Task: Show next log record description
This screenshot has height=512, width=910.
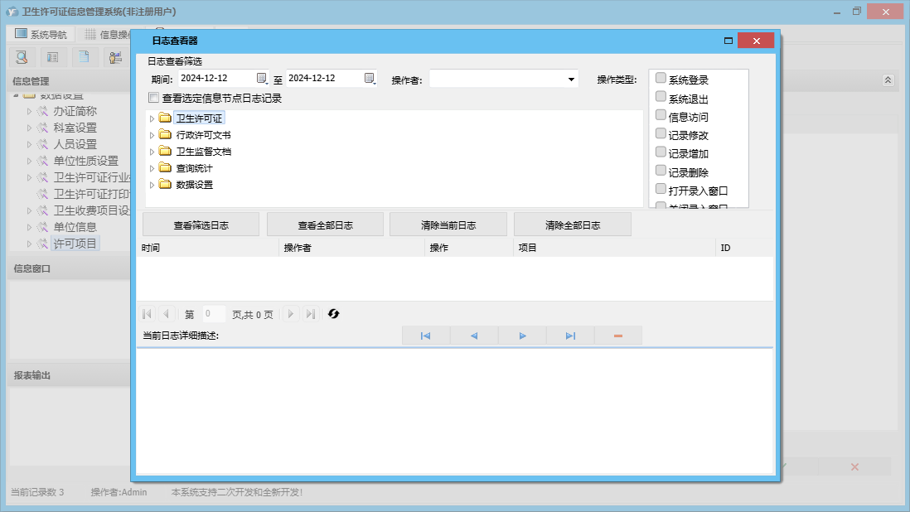Action: click(522, 336)
